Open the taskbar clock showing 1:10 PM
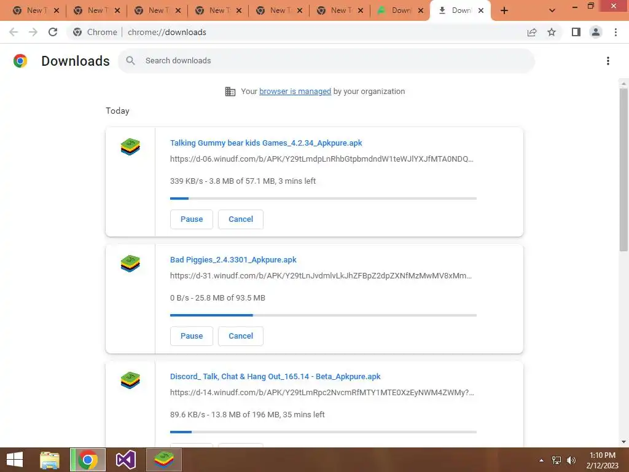This screenshot has width=629, height=472. click(x=602, y=460)
